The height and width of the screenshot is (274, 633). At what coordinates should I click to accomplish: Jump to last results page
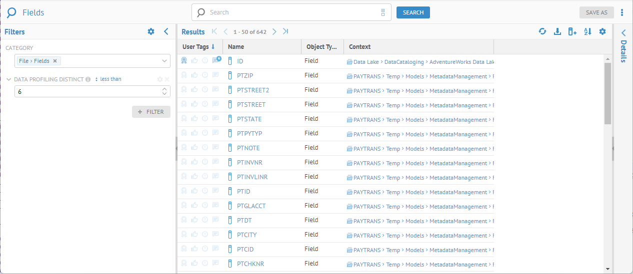point(285,31)
